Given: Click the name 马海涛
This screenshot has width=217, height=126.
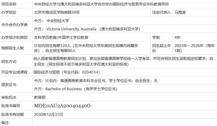Looking at the screenshot, I should (180, 12).
